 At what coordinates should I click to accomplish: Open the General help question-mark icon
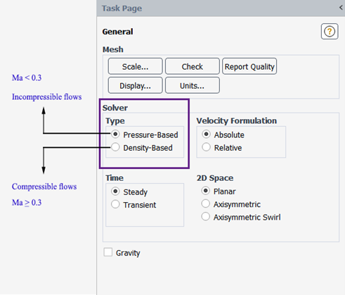click(330, 31)
